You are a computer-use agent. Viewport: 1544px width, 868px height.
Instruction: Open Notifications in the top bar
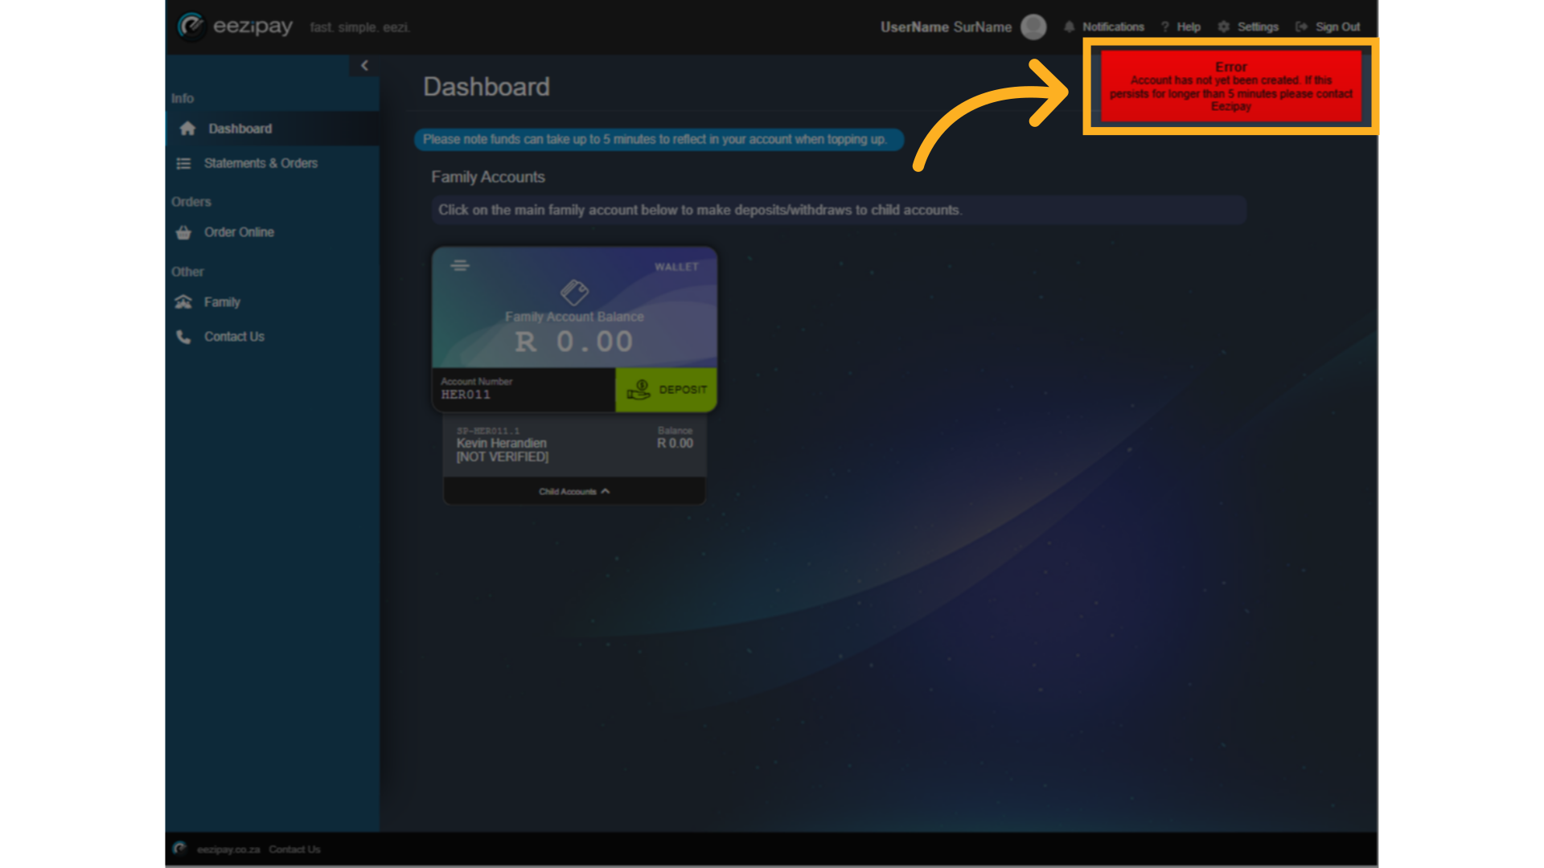coord(1113,27)
